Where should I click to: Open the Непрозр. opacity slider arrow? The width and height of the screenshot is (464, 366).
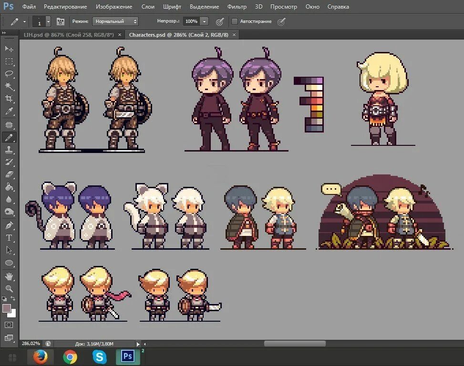coord(204,21)
